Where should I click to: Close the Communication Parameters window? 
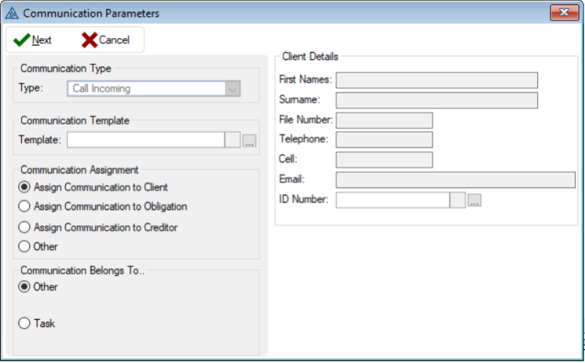tap(563, 12)
